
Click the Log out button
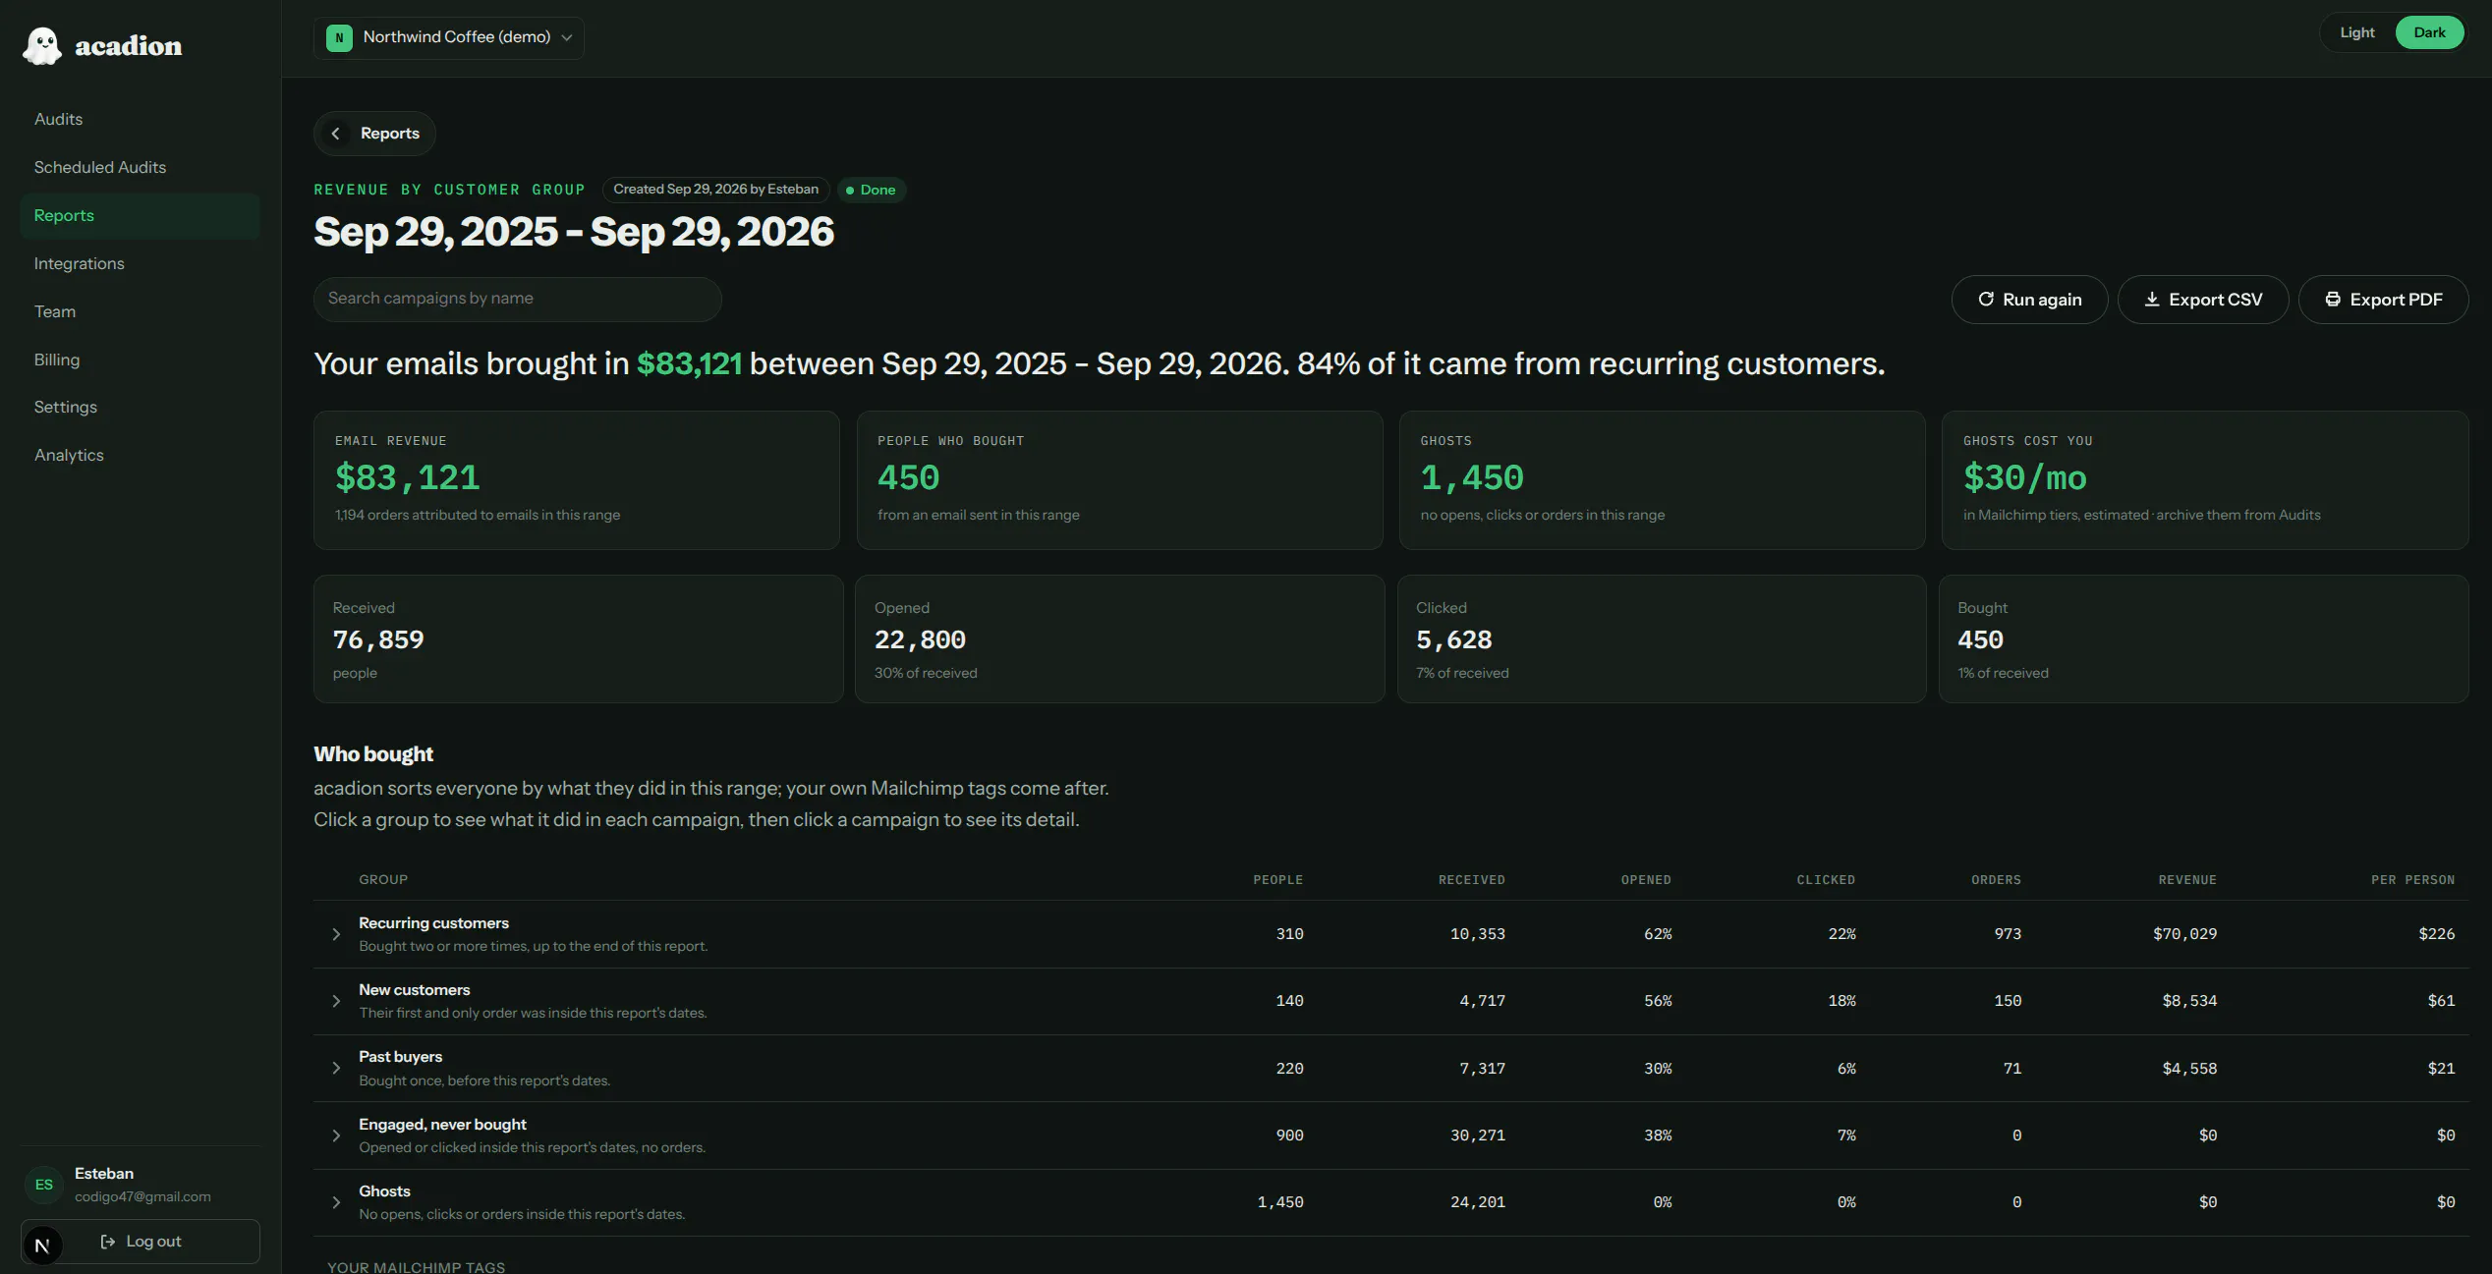tap(141, 1242)
